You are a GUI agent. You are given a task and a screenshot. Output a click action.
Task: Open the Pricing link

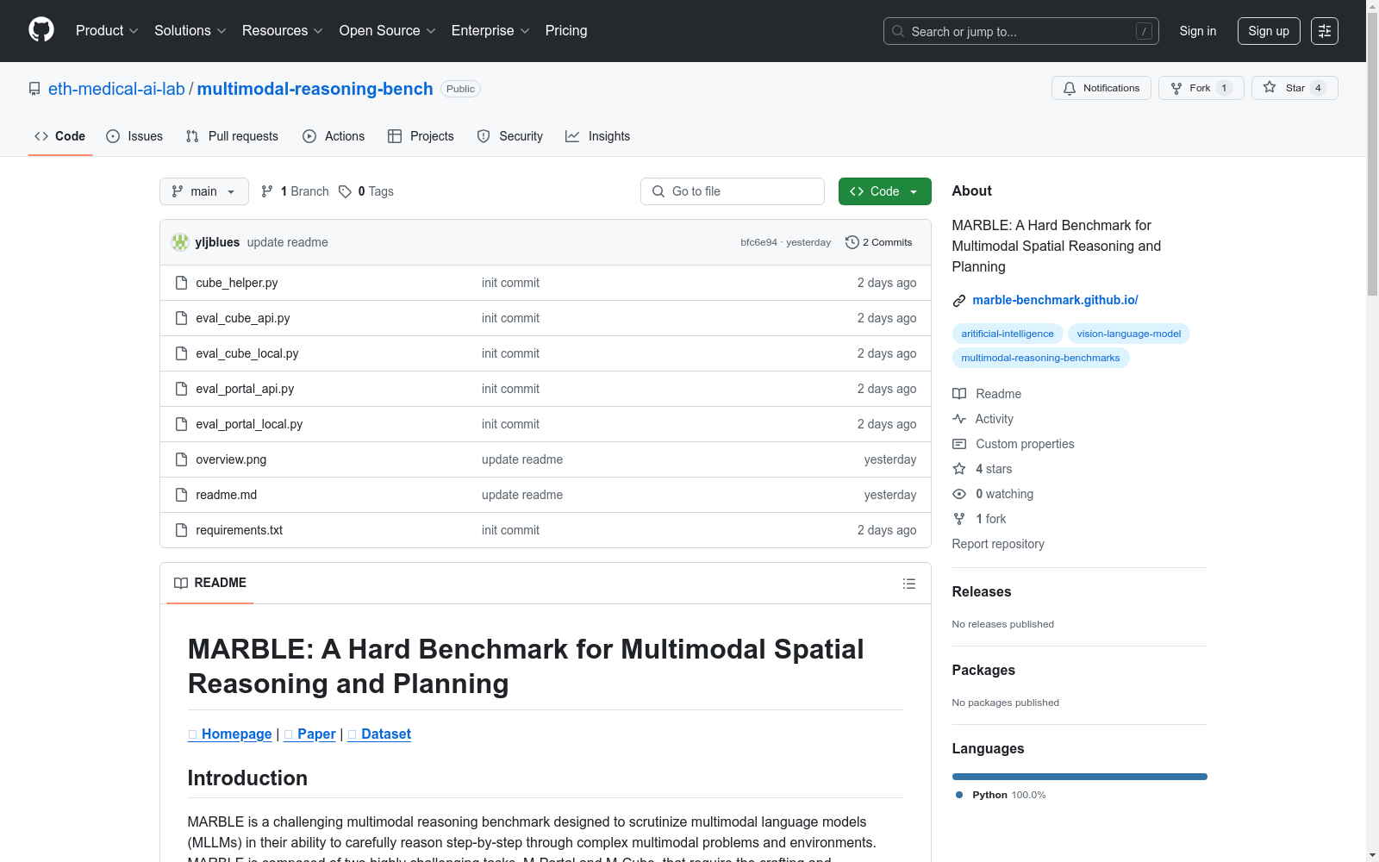tap(566, 31)
